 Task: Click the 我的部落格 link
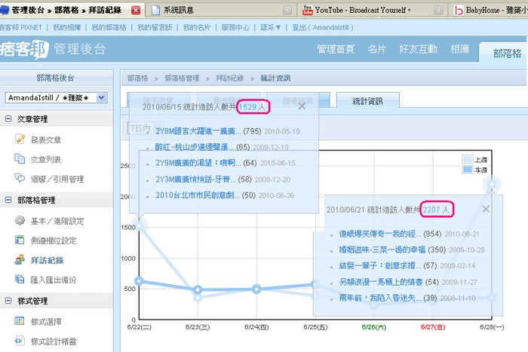pos(109,28)
